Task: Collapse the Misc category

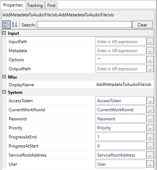Action: [4, 76]
